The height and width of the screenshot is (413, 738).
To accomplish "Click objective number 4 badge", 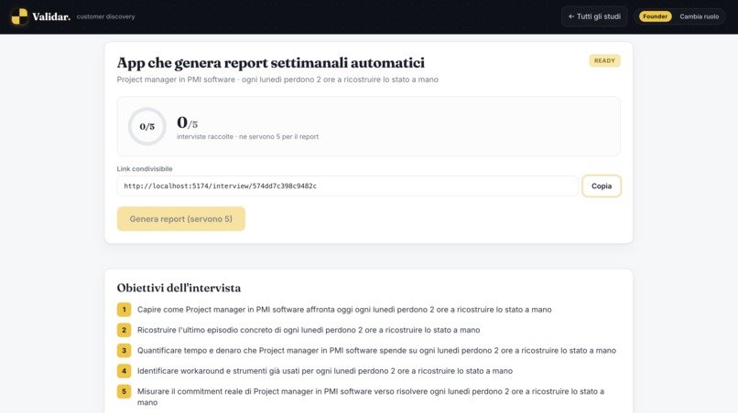I will pyautogui.click(x=125, y=371).
